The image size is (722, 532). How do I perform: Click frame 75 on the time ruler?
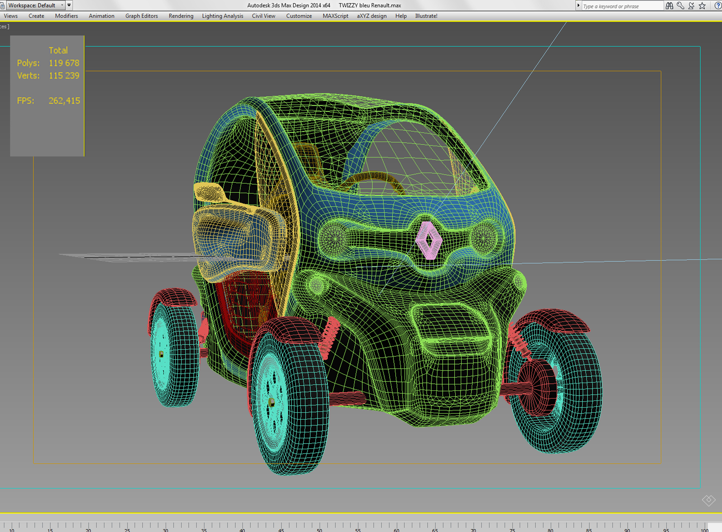pyautogui.click(x=512, y=530)
